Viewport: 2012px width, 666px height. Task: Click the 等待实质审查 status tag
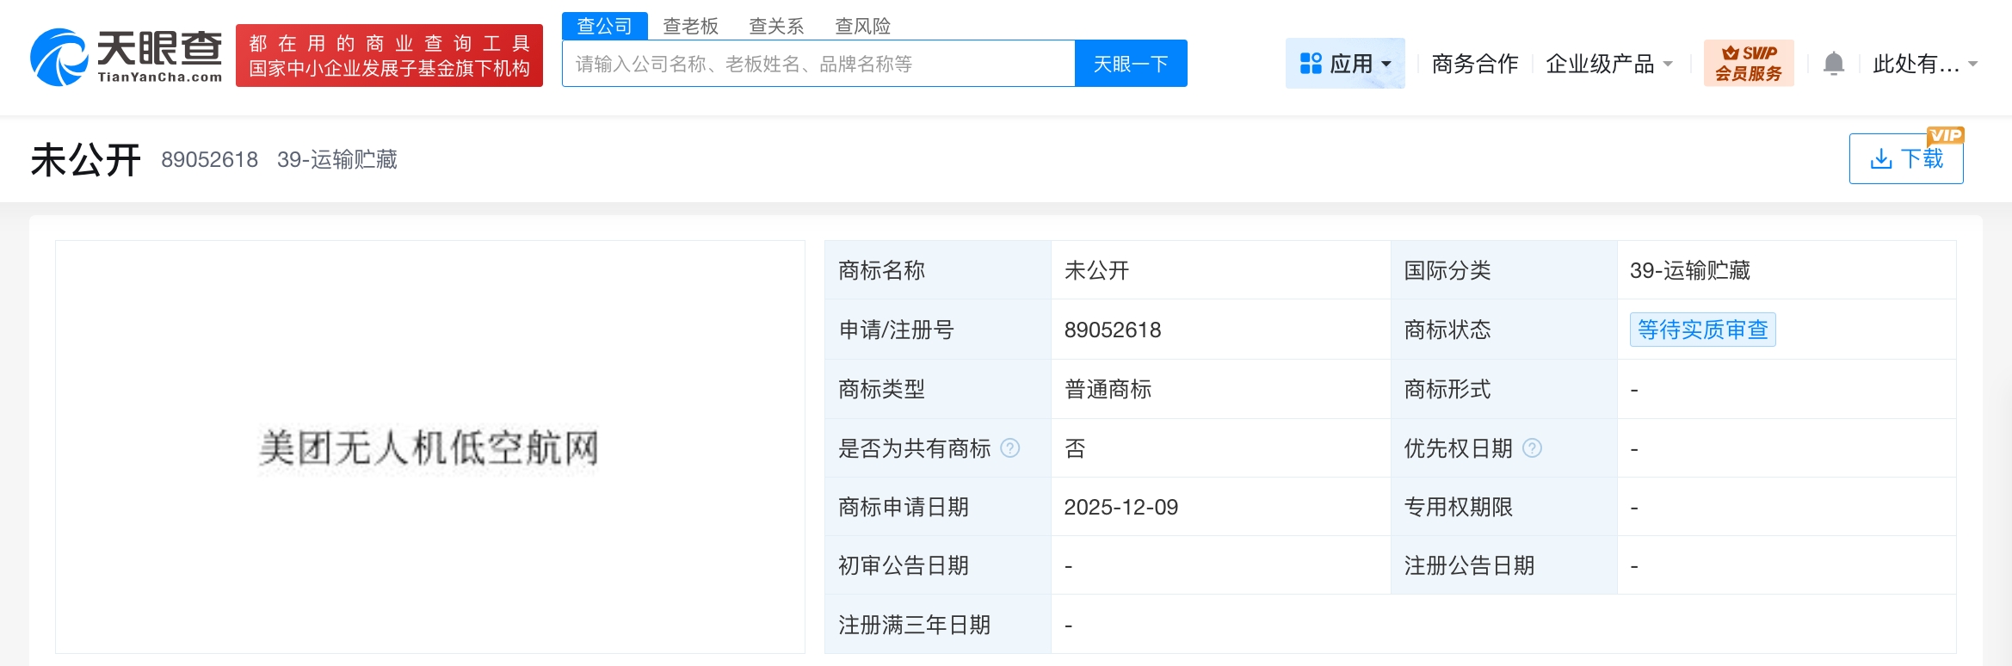click(1701, 330)
